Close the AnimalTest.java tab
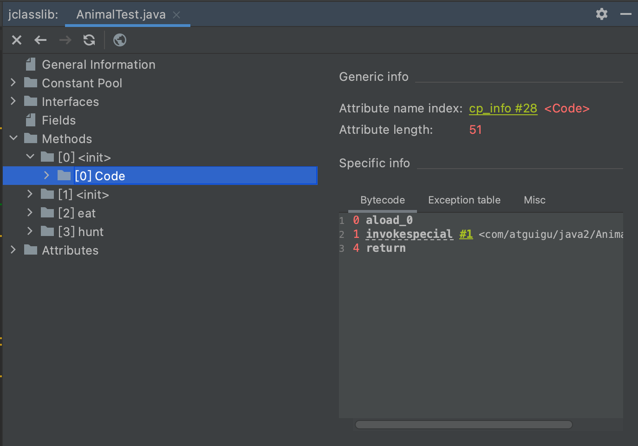This screenshot has width=638, height=446. coord(176,15)
